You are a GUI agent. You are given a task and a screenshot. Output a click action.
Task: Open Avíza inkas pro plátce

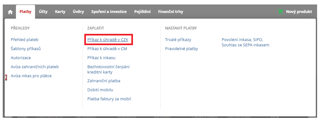coord(31,76)
